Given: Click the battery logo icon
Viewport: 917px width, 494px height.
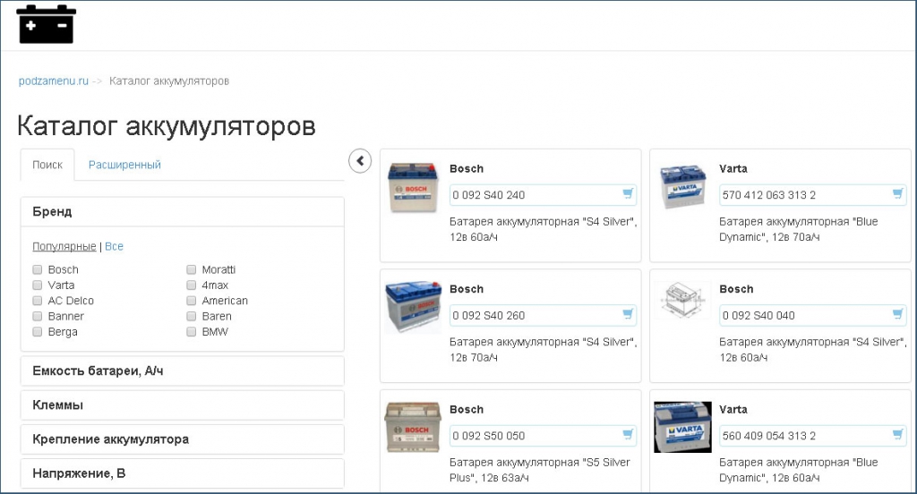Looking at the screenshot, I should coord(47,24).
